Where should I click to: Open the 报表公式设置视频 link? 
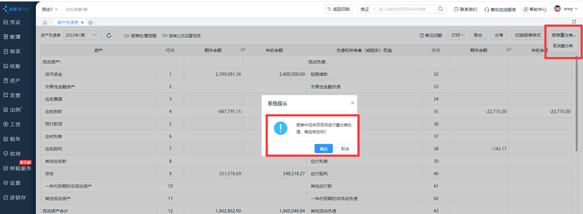coord(182,36)
